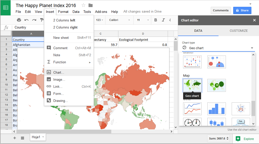Image resolution: width=259 pixels, height=144 pixels.
Task: Click the redo arrow icon
Action: click(34, 20)
